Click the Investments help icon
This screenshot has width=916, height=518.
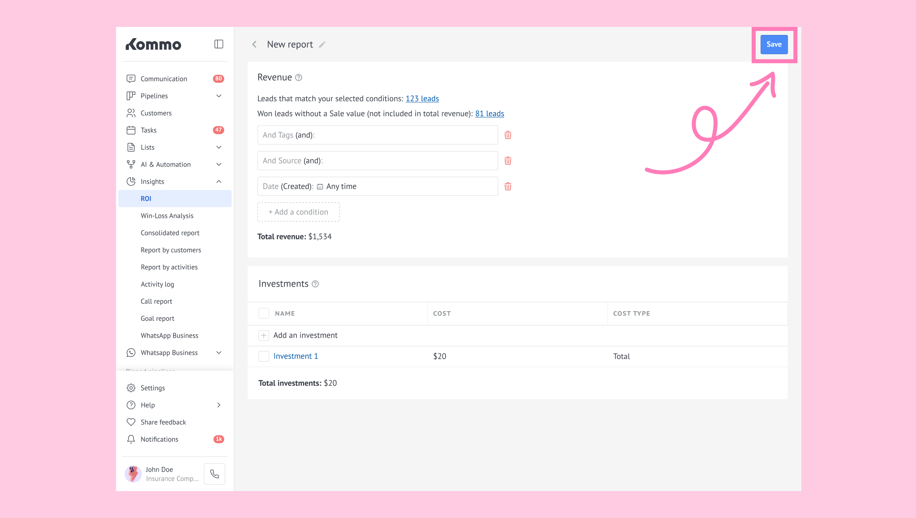coord(315,284)
